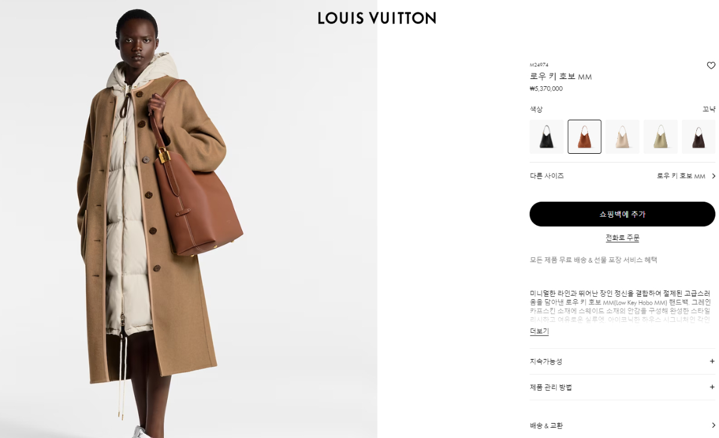Click 쇼핑백에 추가 button

point(623,214)
